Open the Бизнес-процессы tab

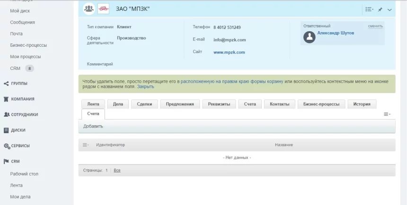[320, 104]
